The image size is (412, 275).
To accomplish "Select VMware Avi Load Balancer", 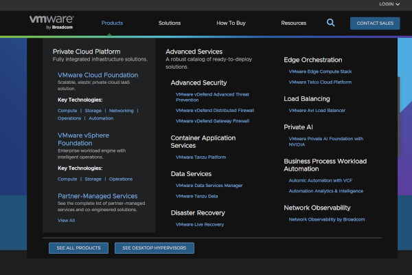I will tap(317, 110).
